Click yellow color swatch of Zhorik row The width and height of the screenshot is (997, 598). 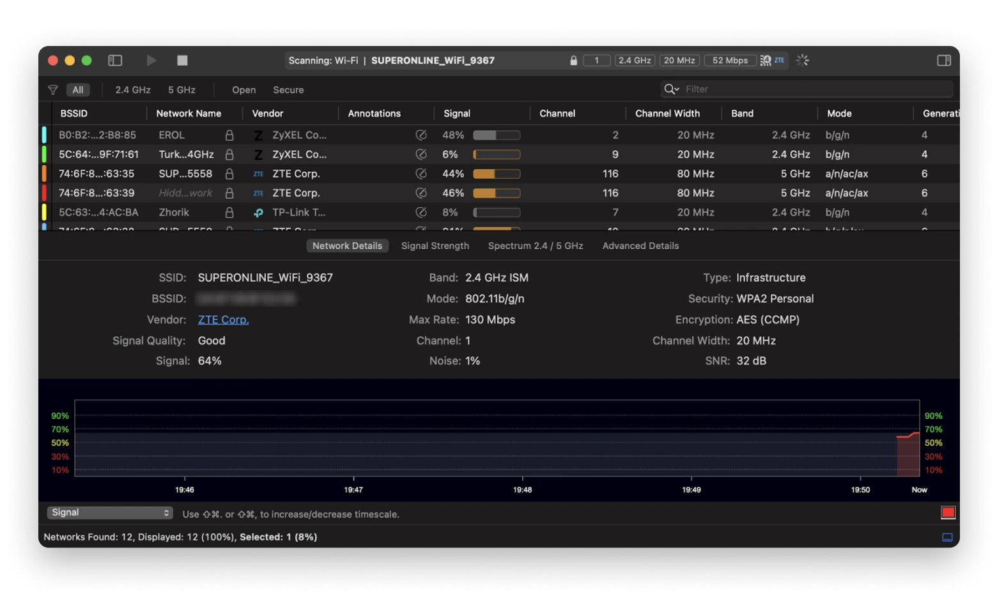point(44,212)
